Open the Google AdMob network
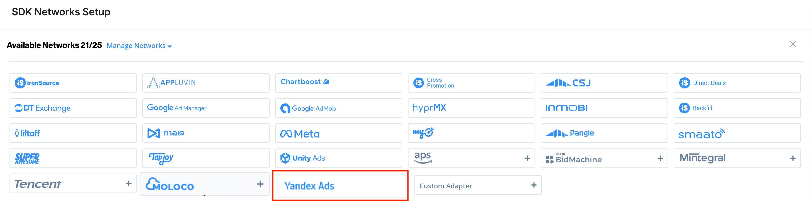812x202 pixels. pos(339,108)
